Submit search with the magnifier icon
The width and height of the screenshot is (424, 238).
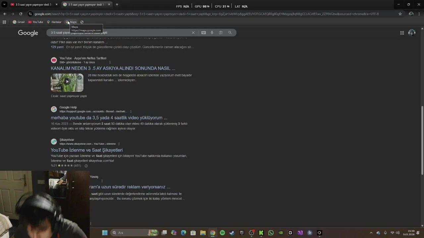click(230, 33)
